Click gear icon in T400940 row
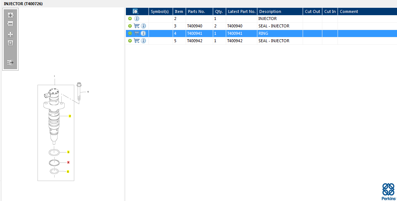Image resolution: width=397 pixels, height=201 pixels. click(130, 26)
